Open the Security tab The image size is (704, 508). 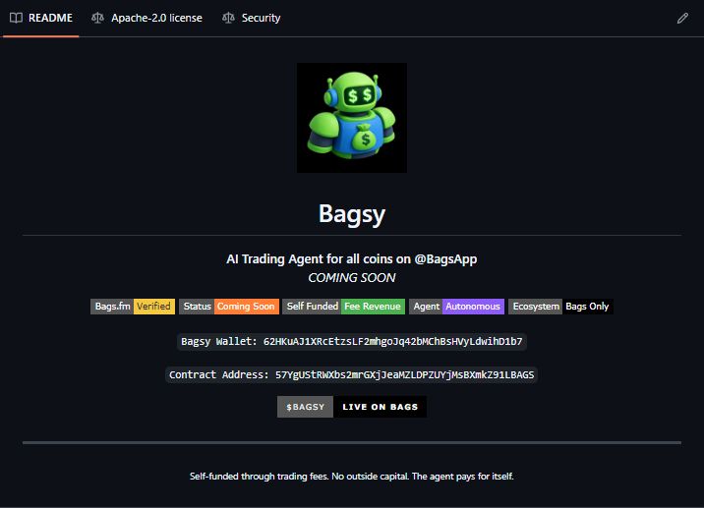point(252,18)
